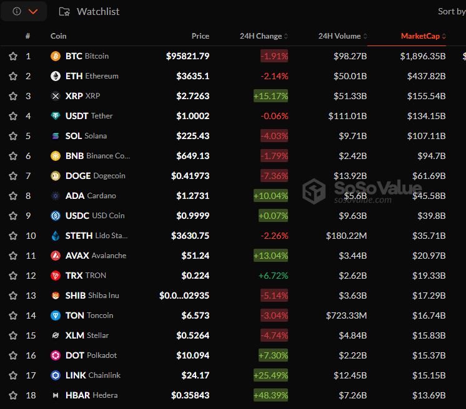The width and height of the screenshot is (466, 409).
Task: Click the Avalanche coin logo icon
Action: click(x=56, y=256)
